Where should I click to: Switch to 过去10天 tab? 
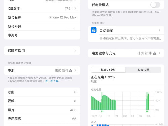pos(143,70)
